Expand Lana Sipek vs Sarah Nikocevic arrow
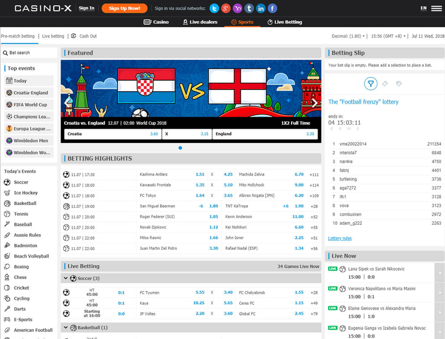Viewport: 445px width, 339px height. tap(440, 273)
